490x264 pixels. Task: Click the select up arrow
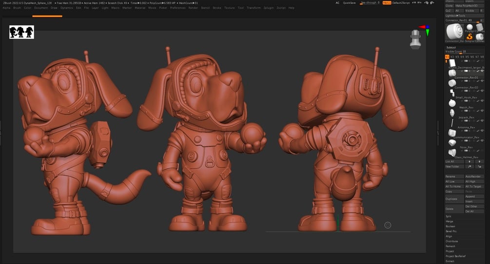[x=470, y=162]
